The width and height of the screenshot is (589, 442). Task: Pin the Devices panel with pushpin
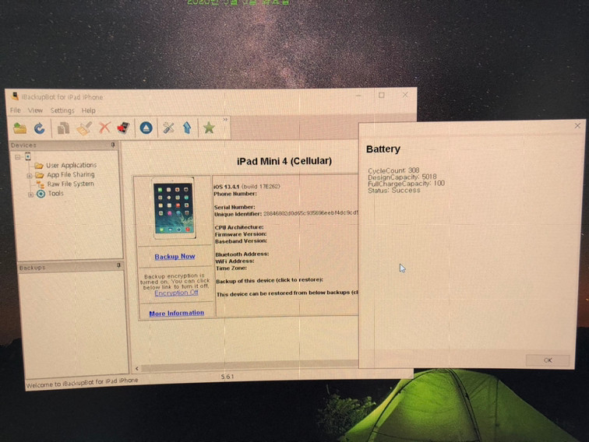113,145
